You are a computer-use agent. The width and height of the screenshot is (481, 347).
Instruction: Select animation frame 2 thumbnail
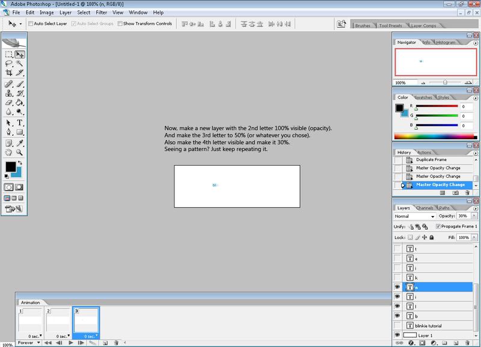[x=58, y=321]
